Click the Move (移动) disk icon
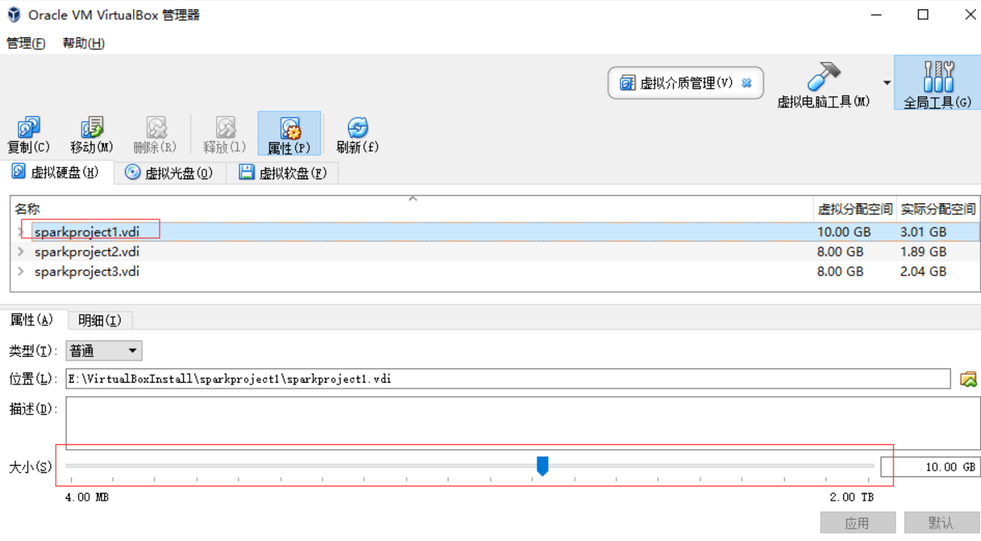The image size is (981, 541). tap(91, 128)
